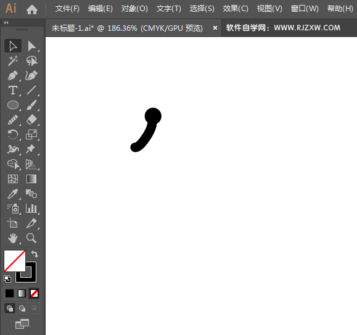Swap fill and stroke colors
357x335 pixels.
35,254
